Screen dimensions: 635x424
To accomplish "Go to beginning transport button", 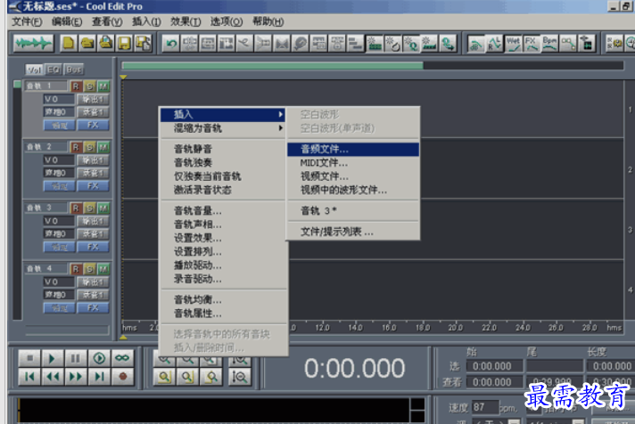I will tap(29, 377).
